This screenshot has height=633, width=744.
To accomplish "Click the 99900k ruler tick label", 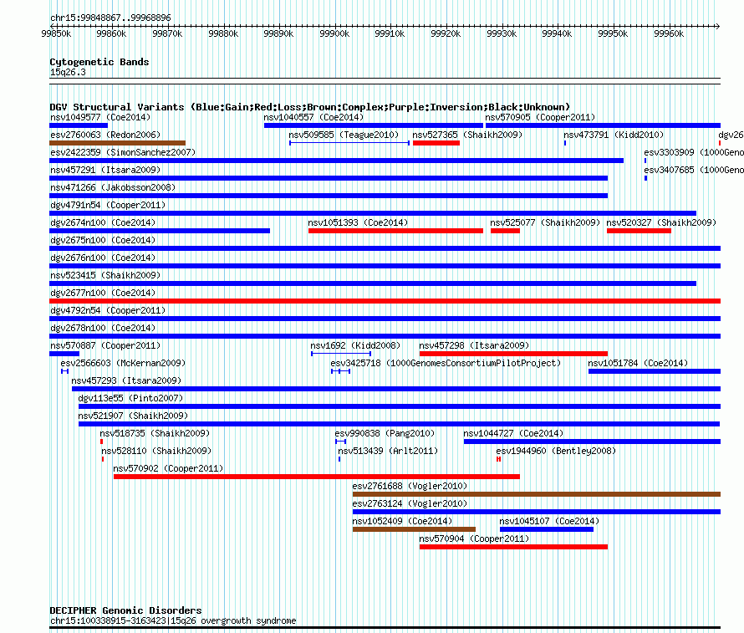I will [x=334, y=33].
